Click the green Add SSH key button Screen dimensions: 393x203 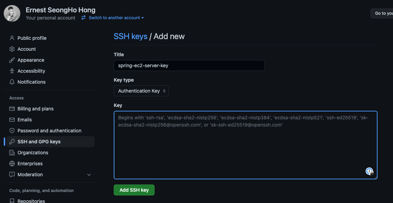tap(134, 190)
